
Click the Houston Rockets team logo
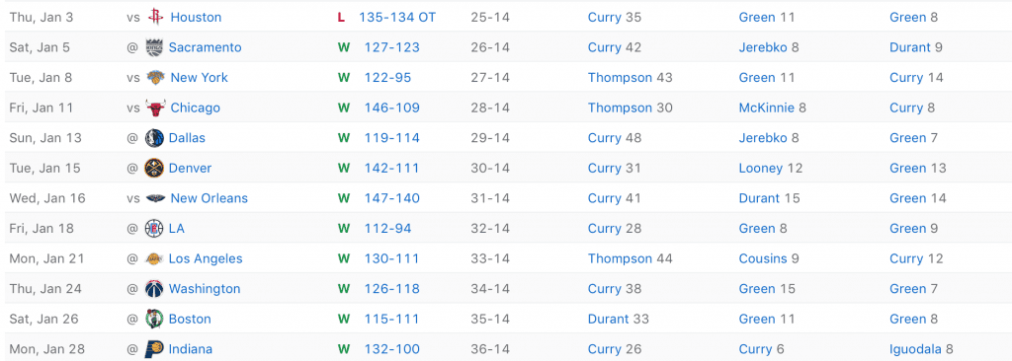(155, 18)
